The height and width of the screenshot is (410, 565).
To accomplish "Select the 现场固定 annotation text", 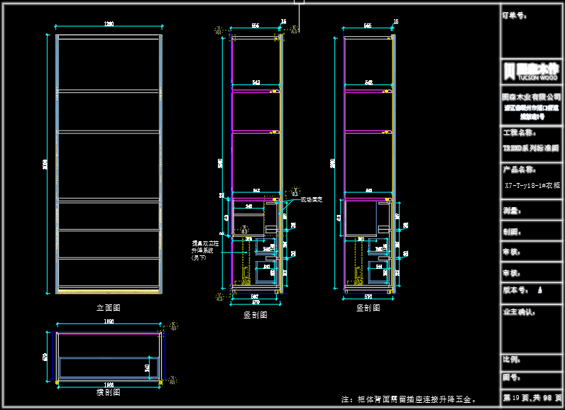I will coord(311,200).
